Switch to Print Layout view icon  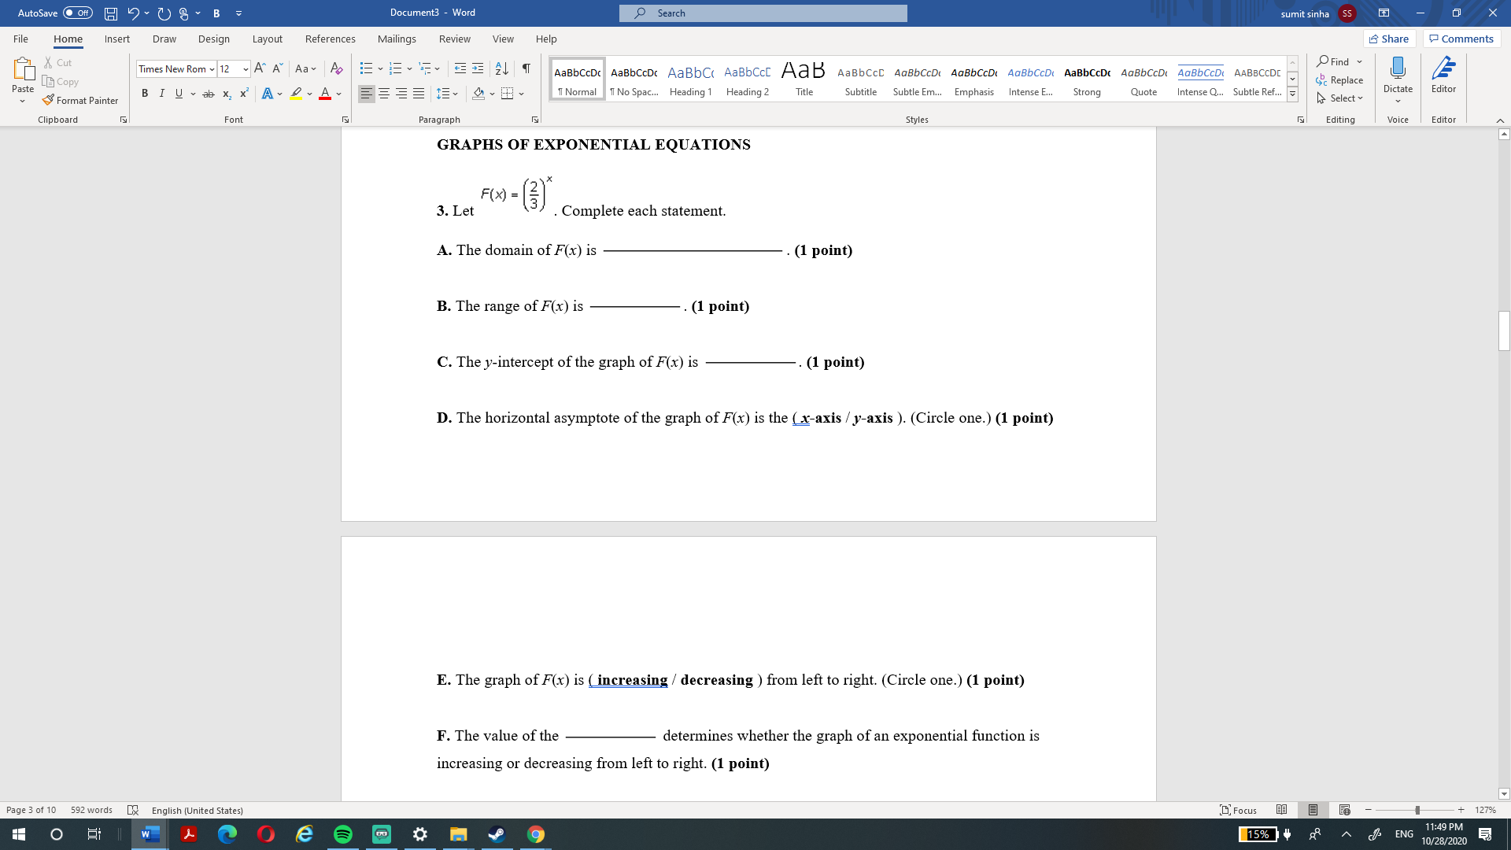pos(1313,810)
